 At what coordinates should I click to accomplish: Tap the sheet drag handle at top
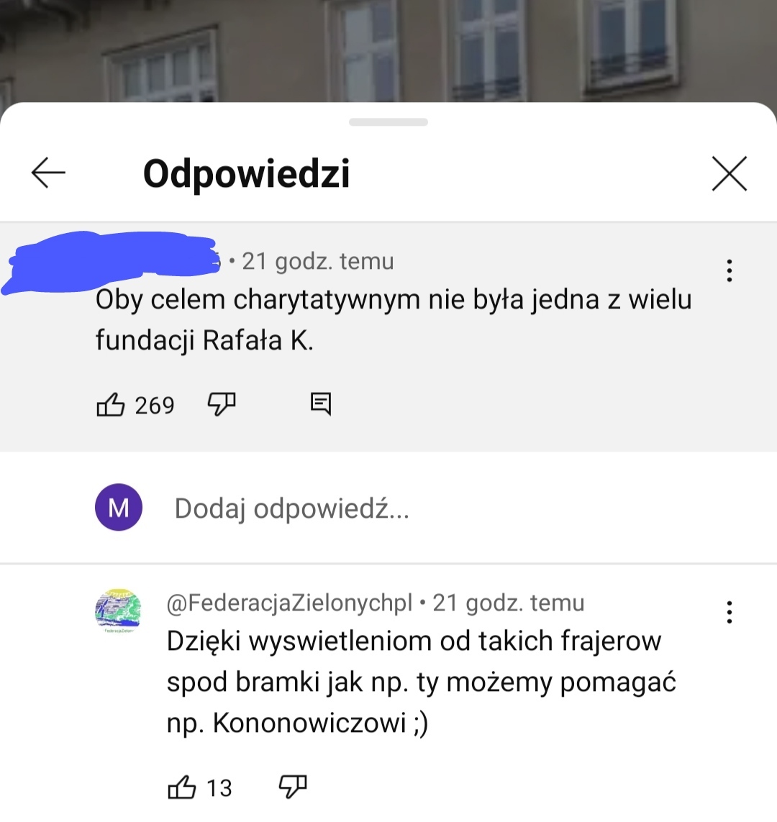388,122
